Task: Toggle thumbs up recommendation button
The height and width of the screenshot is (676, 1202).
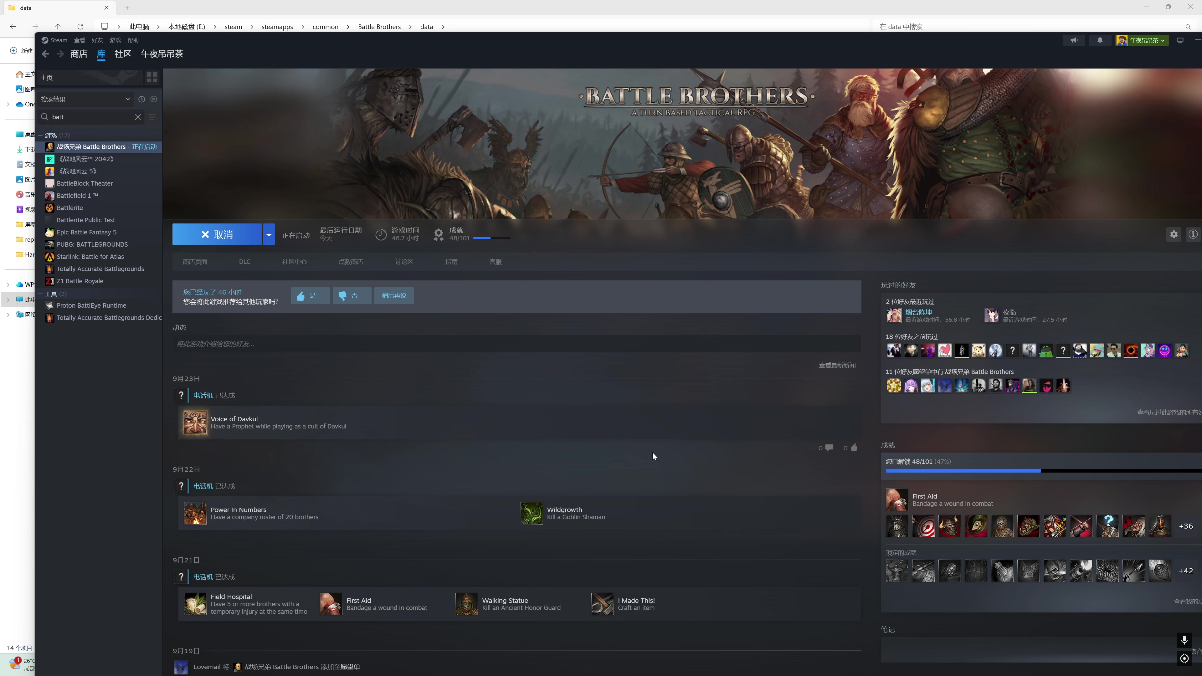Action: click(308, 295)
